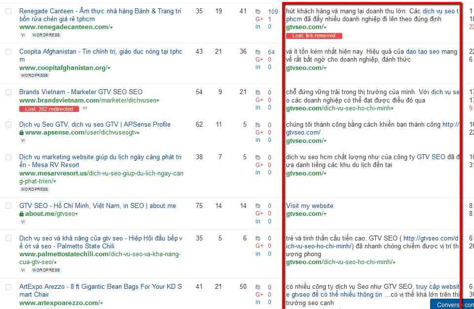This screenshot has width=474, height=309.
Task: Click the VI flag on the Palmetto State Chili row
Action: pyautogui.click(x=22, y=270)
